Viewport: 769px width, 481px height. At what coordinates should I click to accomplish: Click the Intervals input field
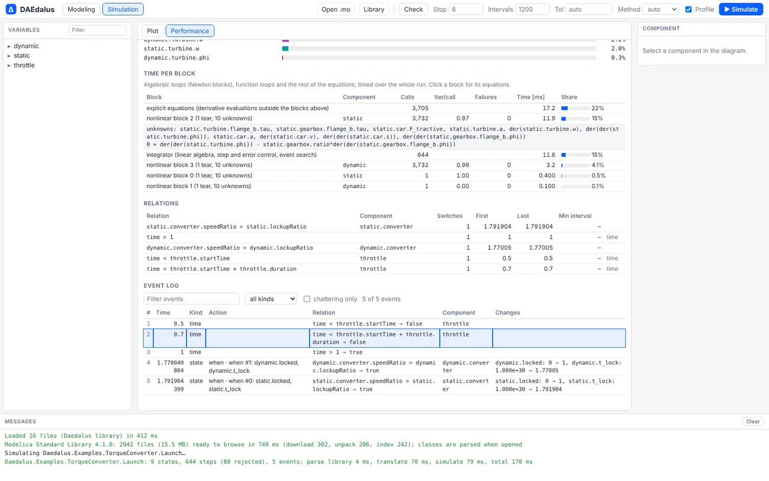[532, 9]
